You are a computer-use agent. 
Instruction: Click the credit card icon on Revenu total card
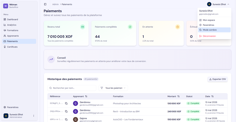click(83, 27)
